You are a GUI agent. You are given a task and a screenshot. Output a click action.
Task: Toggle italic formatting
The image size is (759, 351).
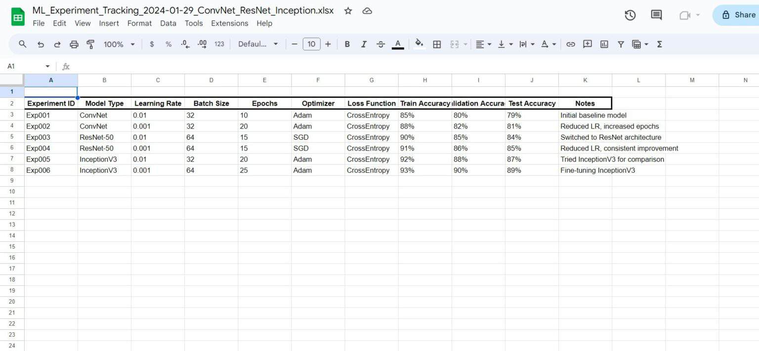[364, 44]
